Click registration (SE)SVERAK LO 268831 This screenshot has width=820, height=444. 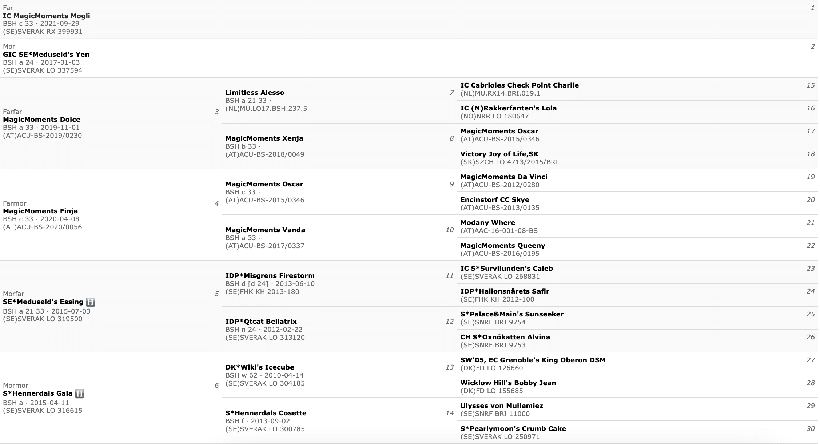pos(500,277)
